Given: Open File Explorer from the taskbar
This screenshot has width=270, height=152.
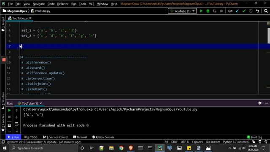Looking at the screenshot, I should (111, 148).
